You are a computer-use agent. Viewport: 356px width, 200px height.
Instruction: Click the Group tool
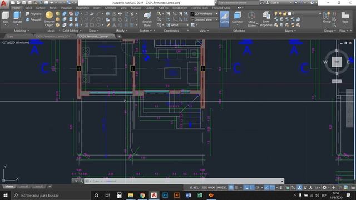pyautogui.click(x=327, y=17)
